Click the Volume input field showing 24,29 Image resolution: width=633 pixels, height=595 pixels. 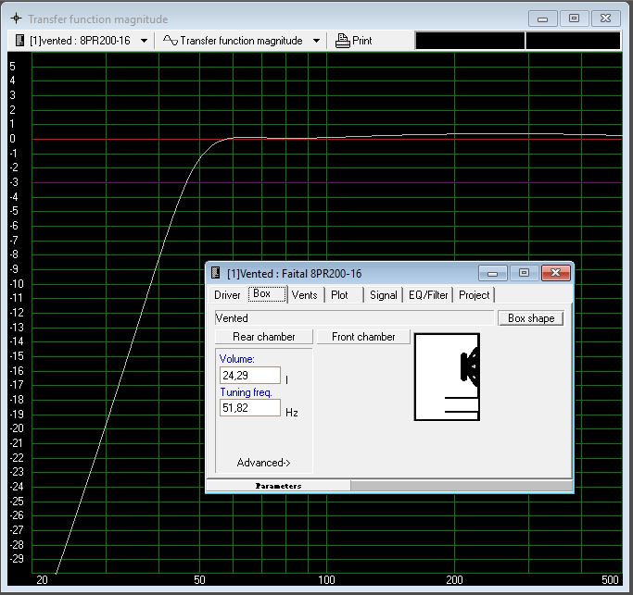(250, 376)
